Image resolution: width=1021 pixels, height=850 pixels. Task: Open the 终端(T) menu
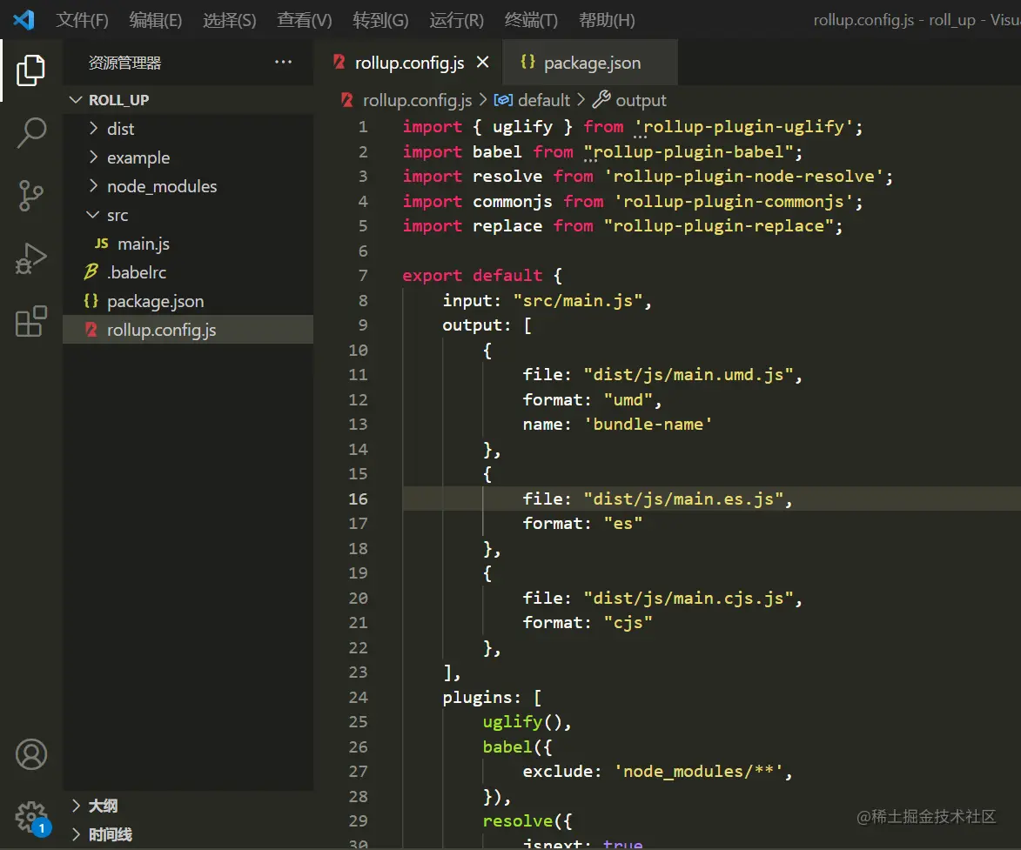[x=531, y=20]
